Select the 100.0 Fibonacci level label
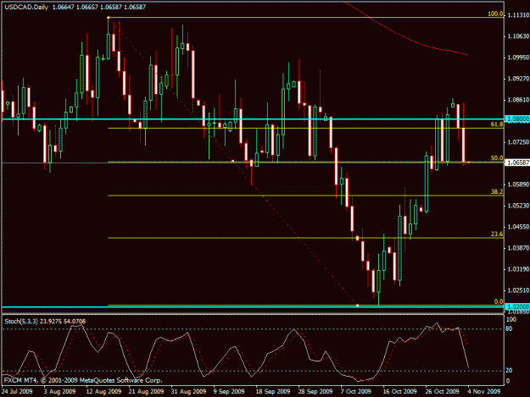The width and height of the screenshot is (530, 397). pos(495,14)
